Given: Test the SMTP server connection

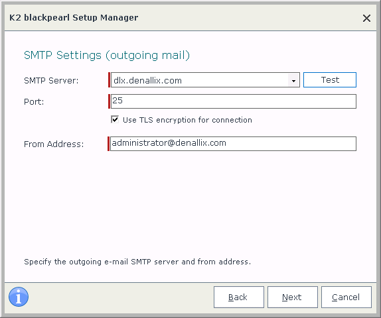Looking at the screenshot, I should click(330, 79).
